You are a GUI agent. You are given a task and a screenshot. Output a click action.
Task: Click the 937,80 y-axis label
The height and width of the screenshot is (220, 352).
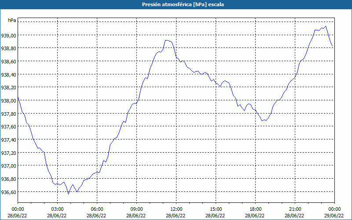8,114
